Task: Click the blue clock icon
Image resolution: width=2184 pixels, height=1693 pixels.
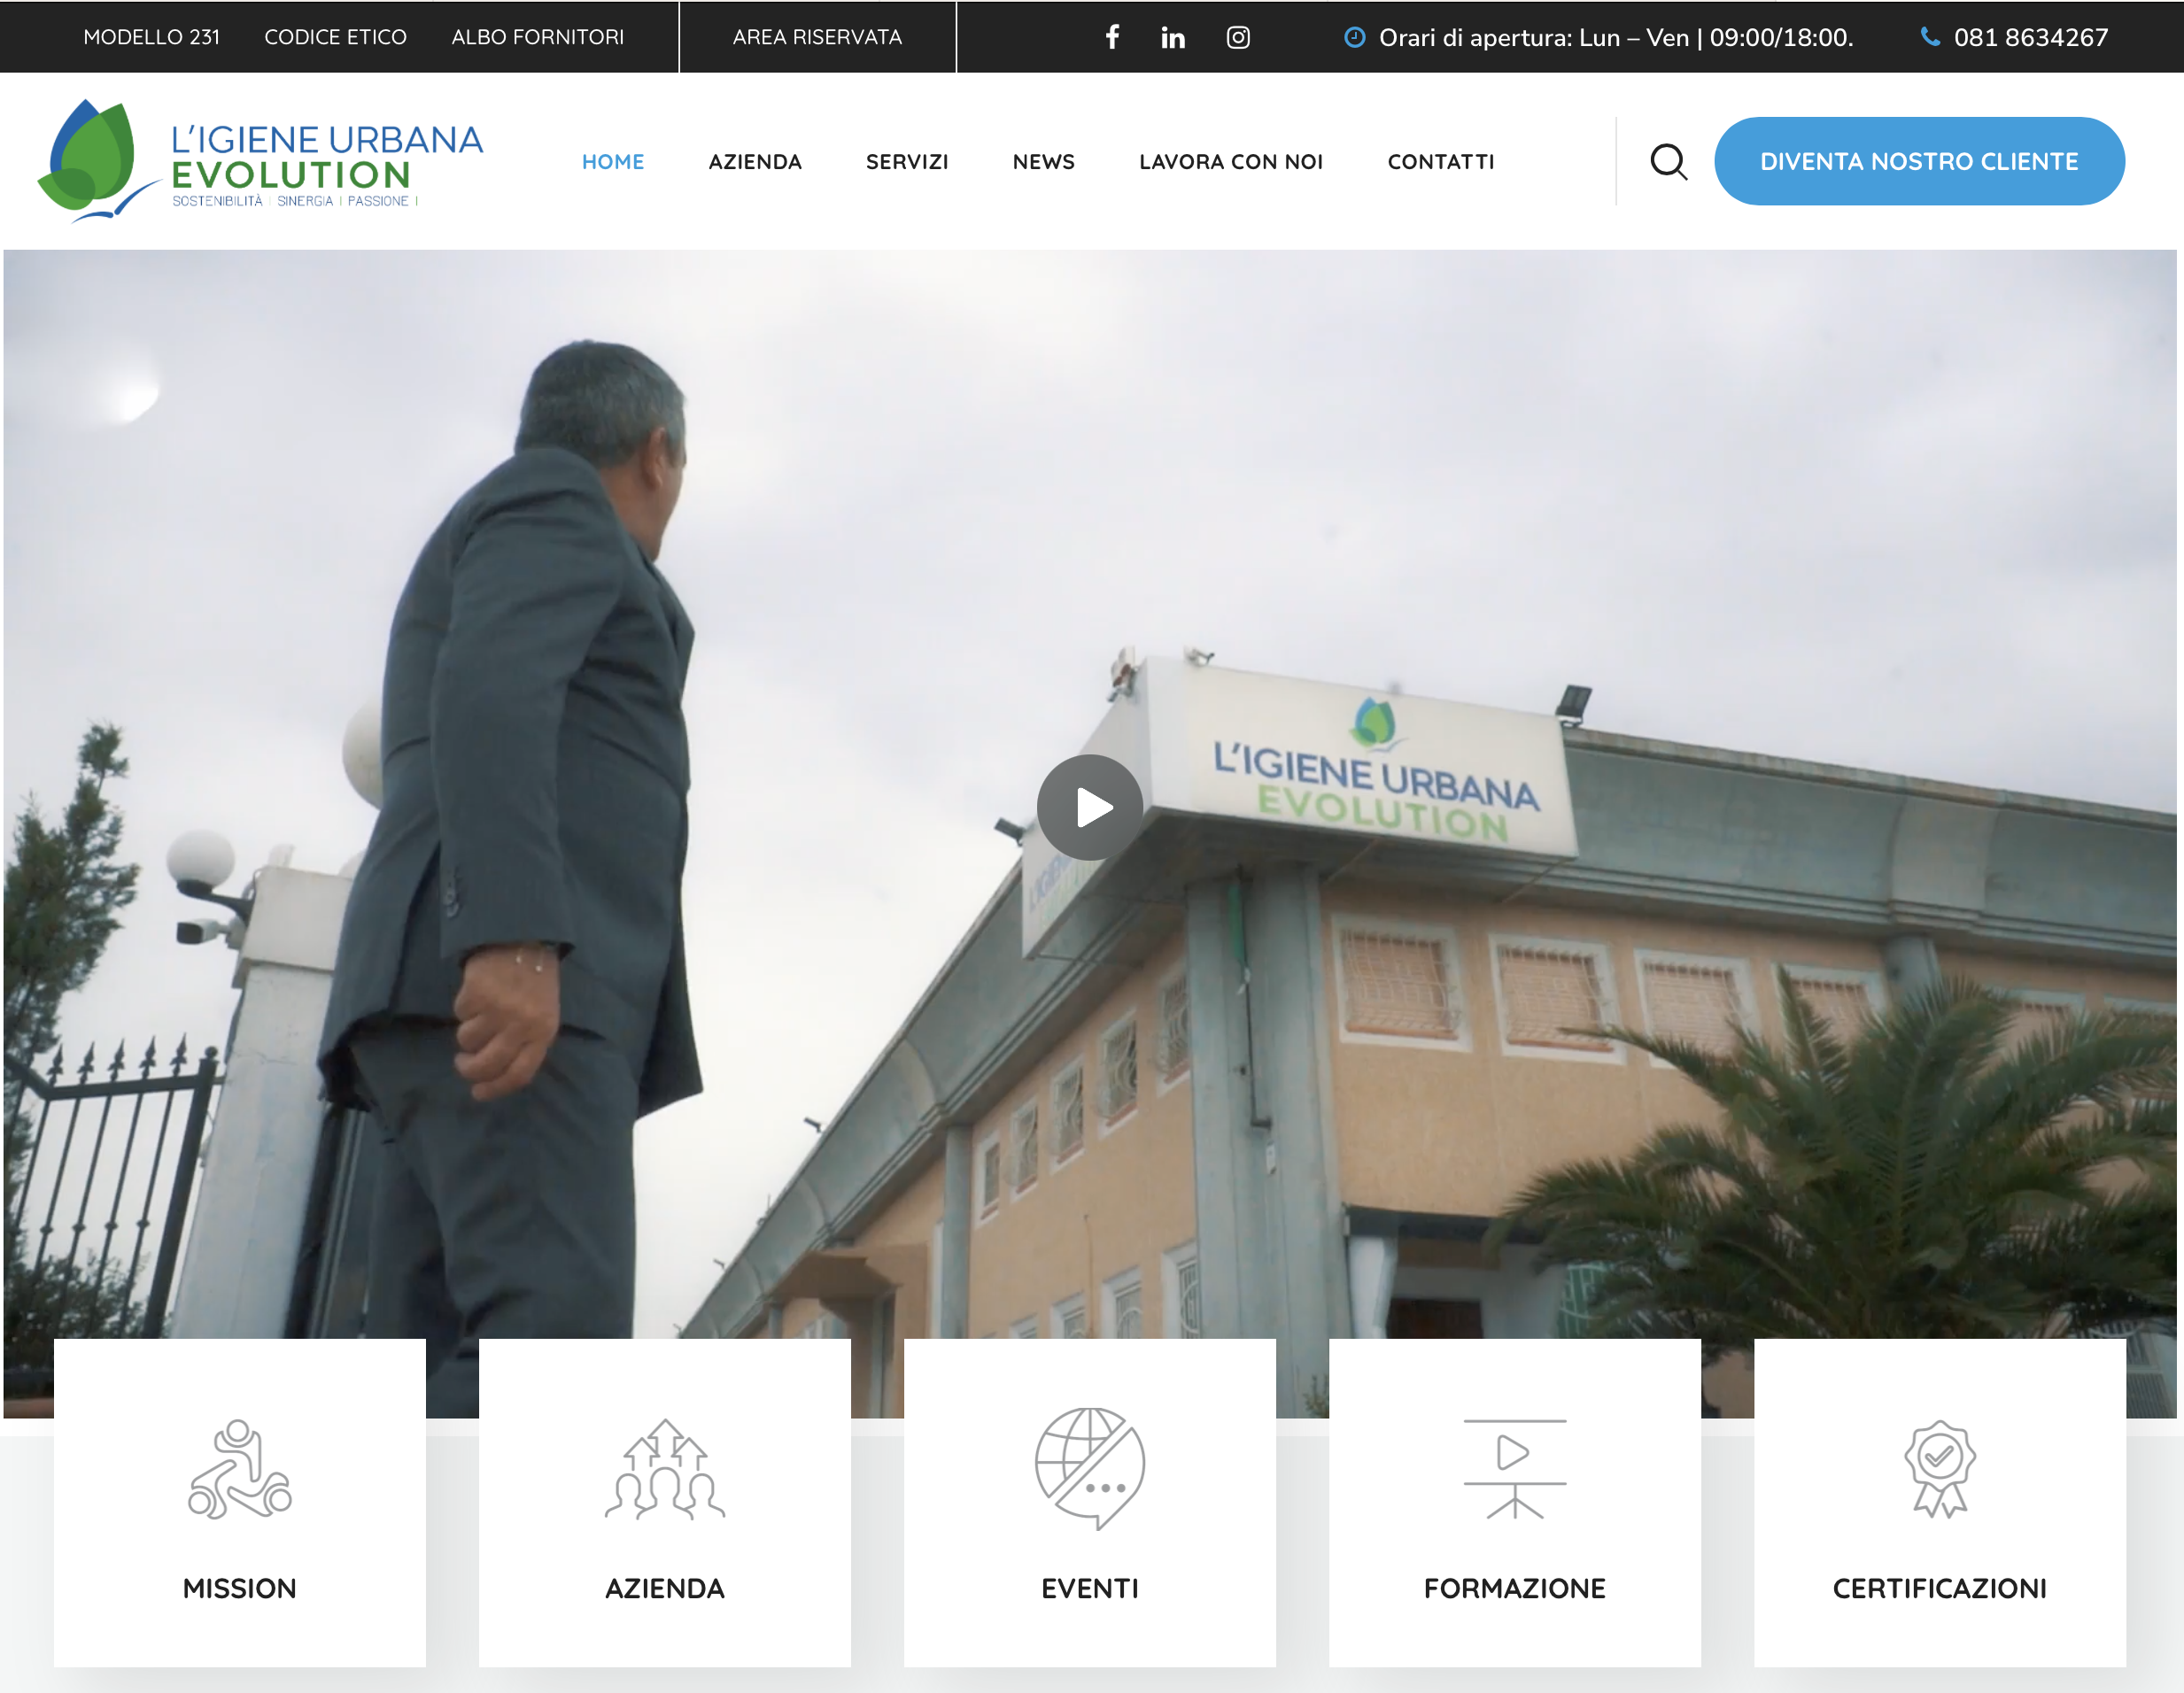Action: [x=1354, y=38]
